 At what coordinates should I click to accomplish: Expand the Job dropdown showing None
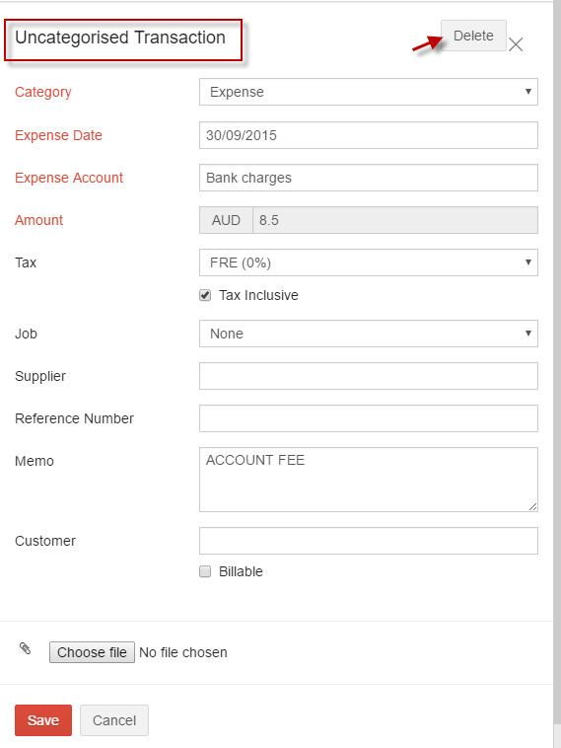[369, 334]
